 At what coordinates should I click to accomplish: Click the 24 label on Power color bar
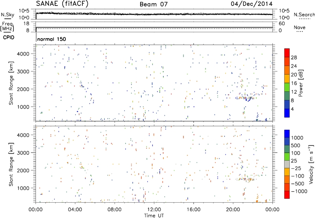coord(294,66)
